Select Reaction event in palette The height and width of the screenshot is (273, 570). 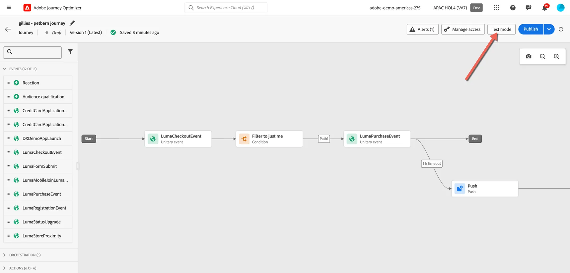coord(38,83)
